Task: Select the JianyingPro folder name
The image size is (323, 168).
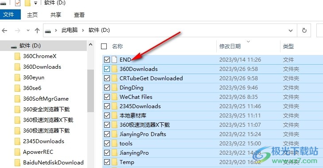Action: click(134, 153)
